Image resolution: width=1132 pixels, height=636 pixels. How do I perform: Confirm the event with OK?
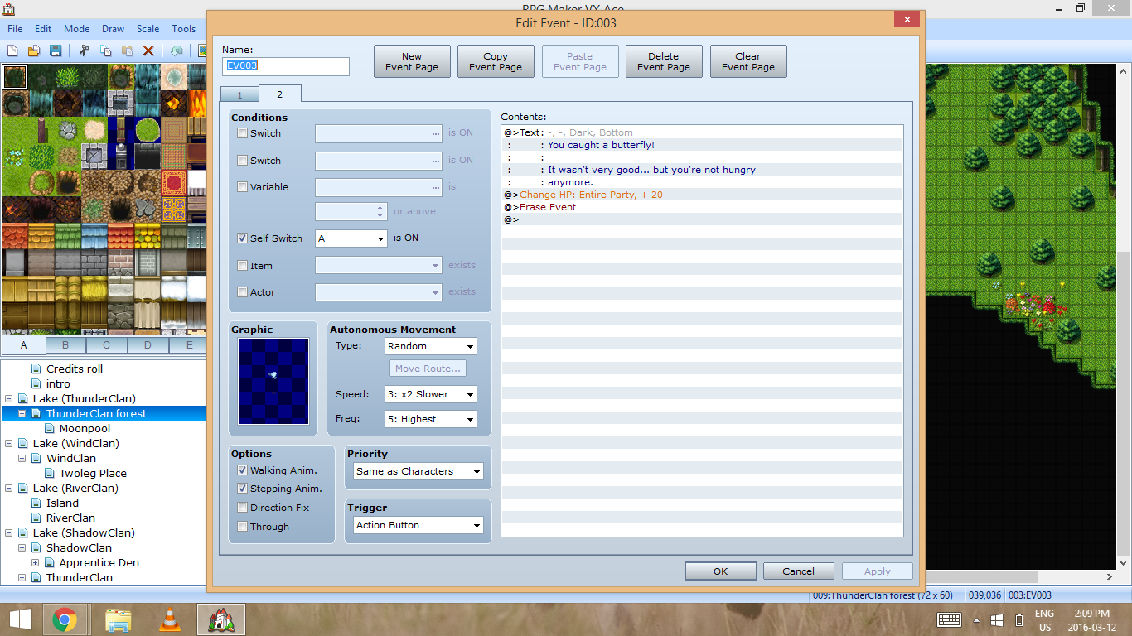point(720,571)
